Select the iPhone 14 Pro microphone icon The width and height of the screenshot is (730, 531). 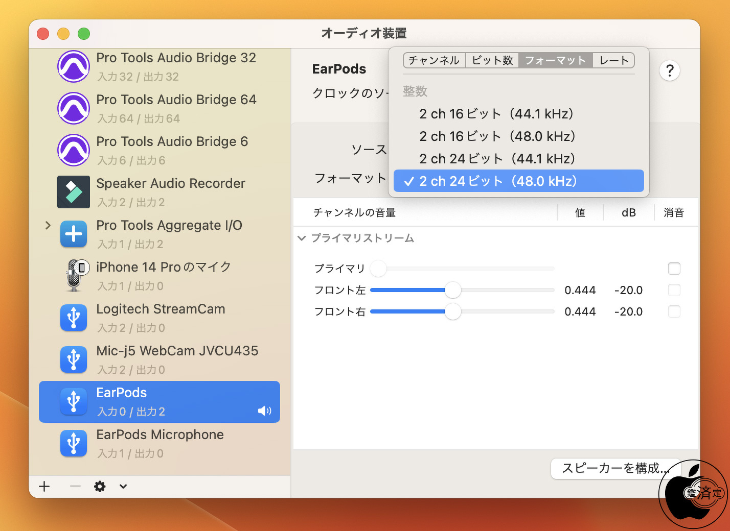coord(75,276)
